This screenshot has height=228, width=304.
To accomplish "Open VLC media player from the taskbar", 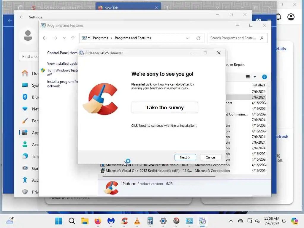I will 137,221.
